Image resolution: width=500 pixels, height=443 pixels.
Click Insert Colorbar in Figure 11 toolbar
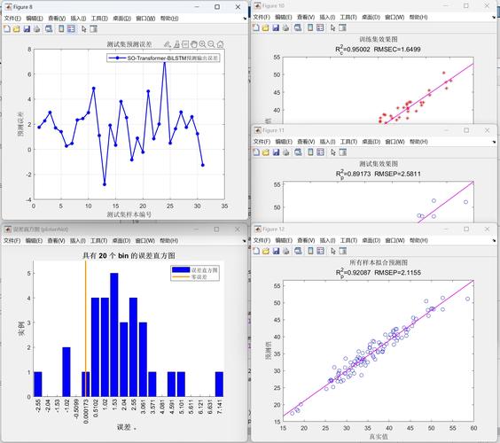310,152
